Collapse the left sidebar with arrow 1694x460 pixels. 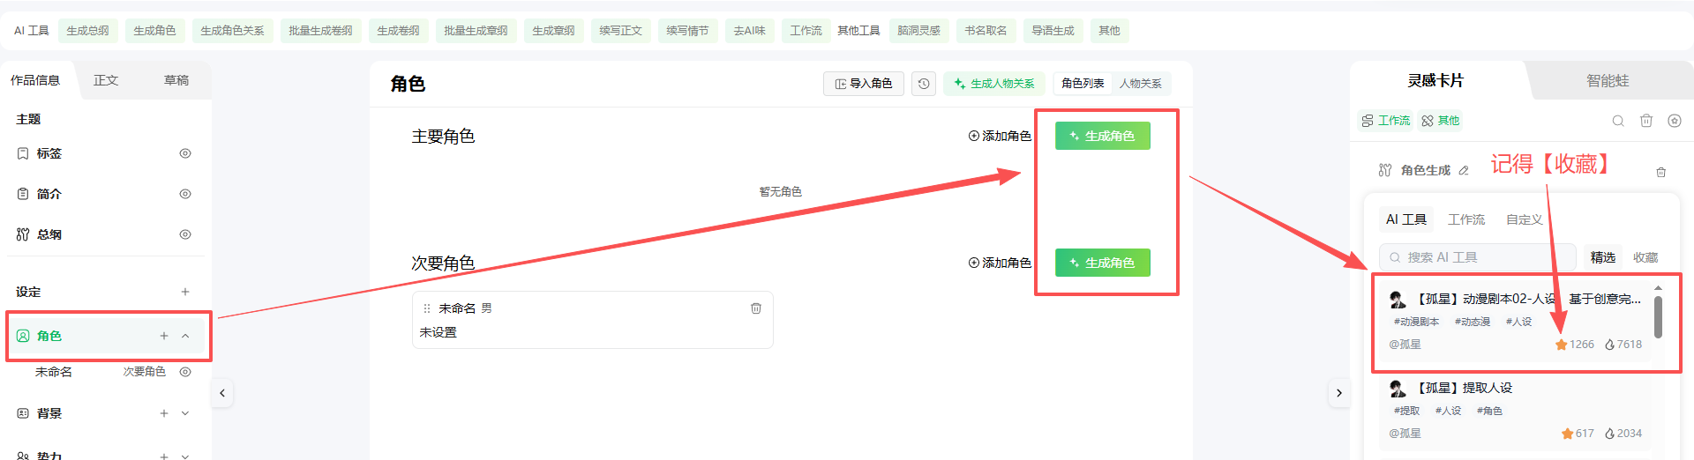pos(222,393)
